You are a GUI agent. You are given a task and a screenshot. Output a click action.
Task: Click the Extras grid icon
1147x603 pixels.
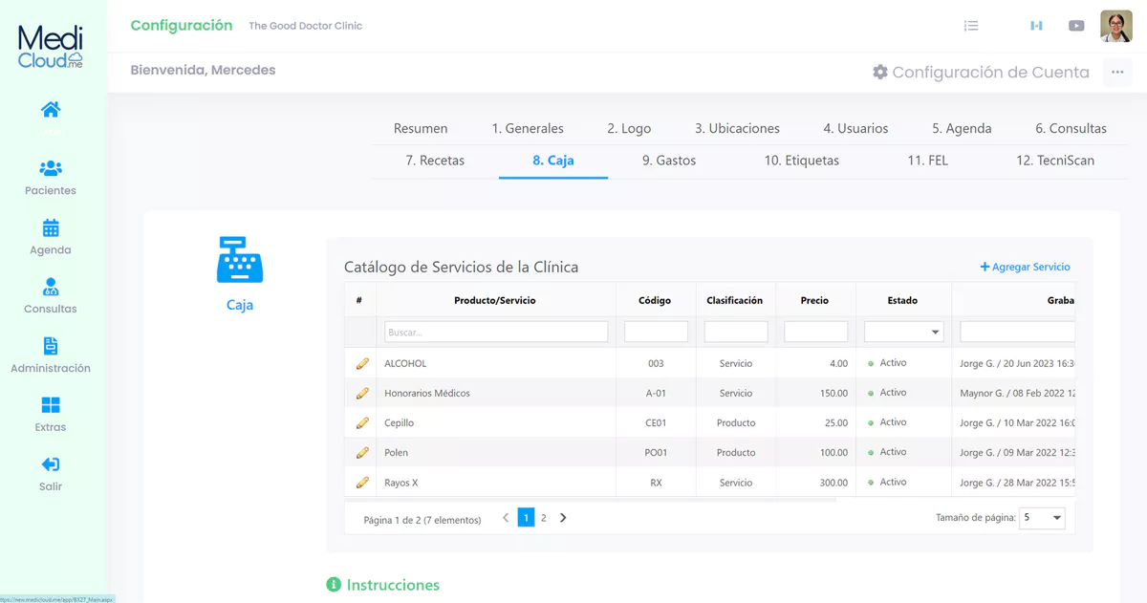[x=51, y=405]
